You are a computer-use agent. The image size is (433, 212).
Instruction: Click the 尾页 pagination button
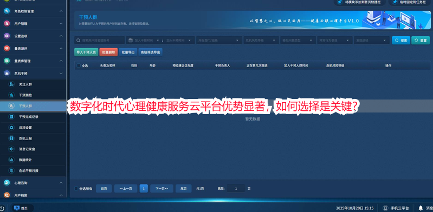pos(184,189)
